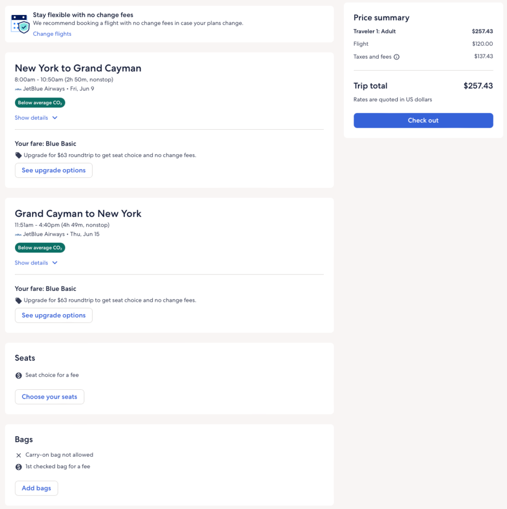See upgrade options for the outbound flight
This screenshot has width=507, height=509.
(x=54, y=170)
